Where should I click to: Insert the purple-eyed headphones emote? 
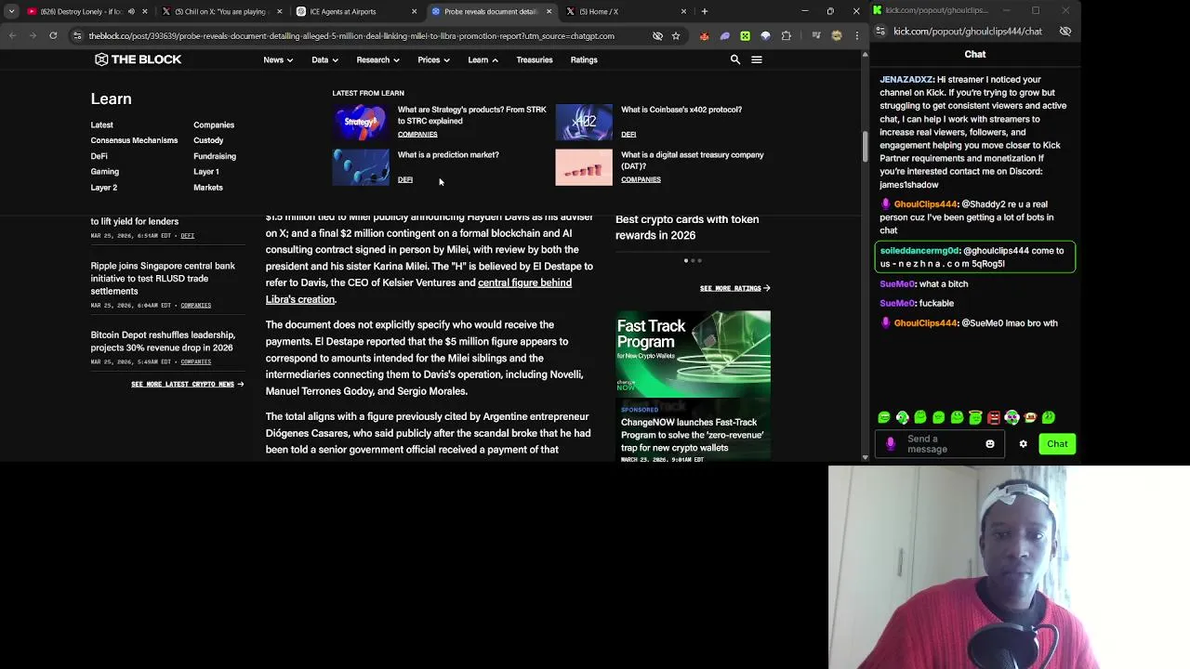(1011, 418)
